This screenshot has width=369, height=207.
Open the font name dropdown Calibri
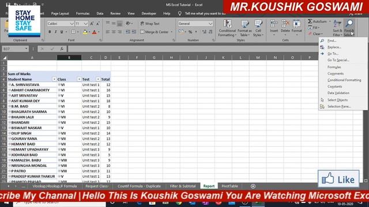(x=71, y=24)
